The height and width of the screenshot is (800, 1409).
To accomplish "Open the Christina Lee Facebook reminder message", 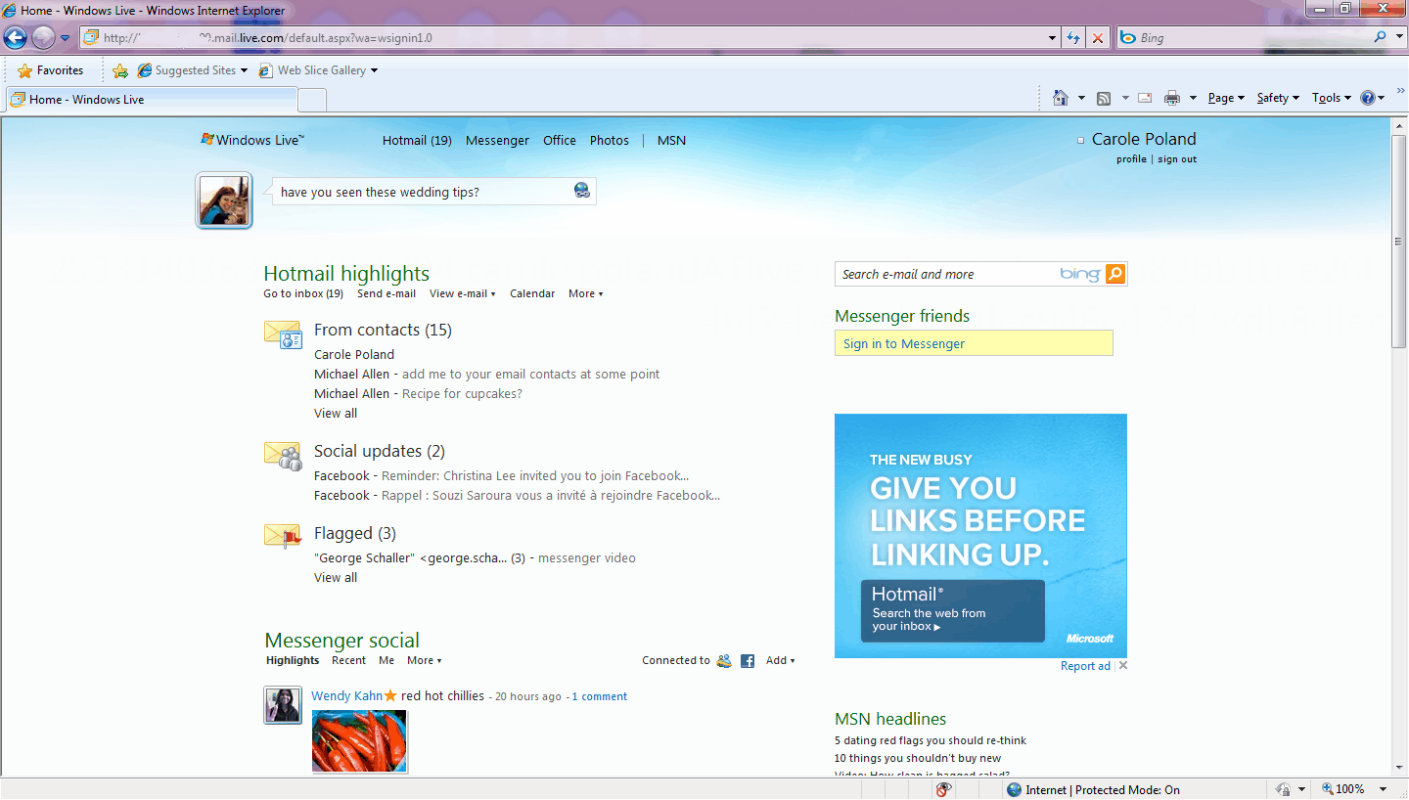I will pyautogui.click(x=535, y=476).
